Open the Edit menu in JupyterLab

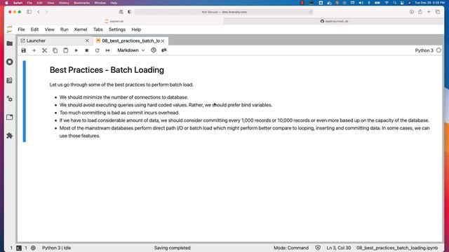(34, 29)
